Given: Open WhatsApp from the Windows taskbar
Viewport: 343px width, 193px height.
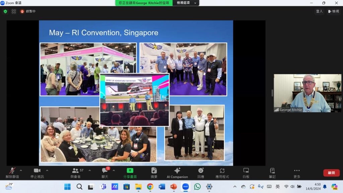Looking at the screenshot, I should click(x=197, y=187).
